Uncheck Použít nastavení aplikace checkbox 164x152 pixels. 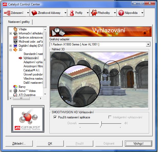[x=55, y=117]
